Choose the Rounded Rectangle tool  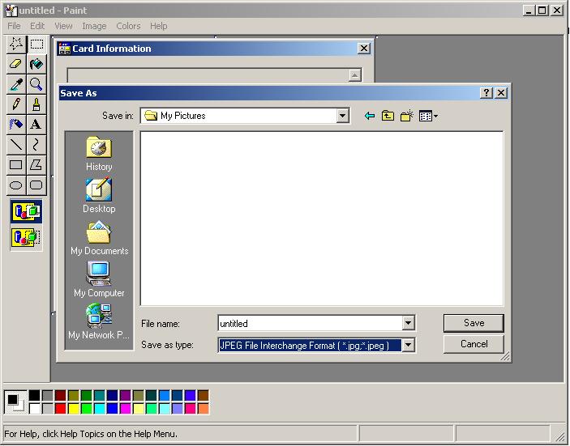pos(36,185)
